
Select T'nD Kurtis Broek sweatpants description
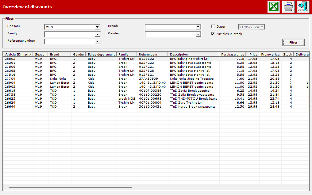(x=193, y=106)
